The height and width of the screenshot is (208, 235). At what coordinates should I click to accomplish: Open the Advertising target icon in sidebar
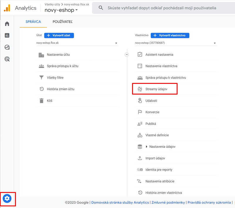[7, 59]
